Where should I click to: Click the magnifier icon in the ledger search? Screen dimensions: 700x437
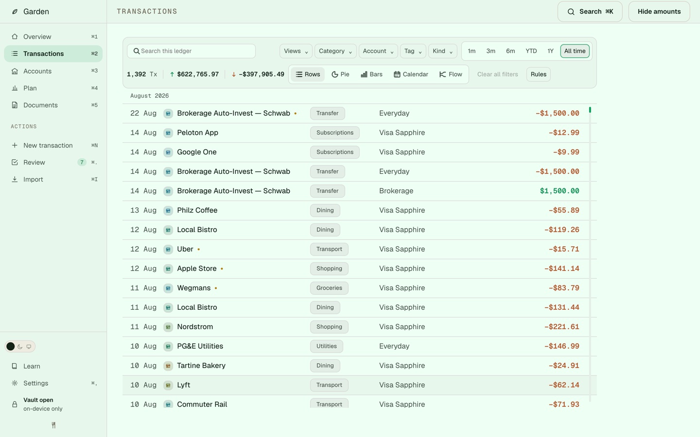137,51
